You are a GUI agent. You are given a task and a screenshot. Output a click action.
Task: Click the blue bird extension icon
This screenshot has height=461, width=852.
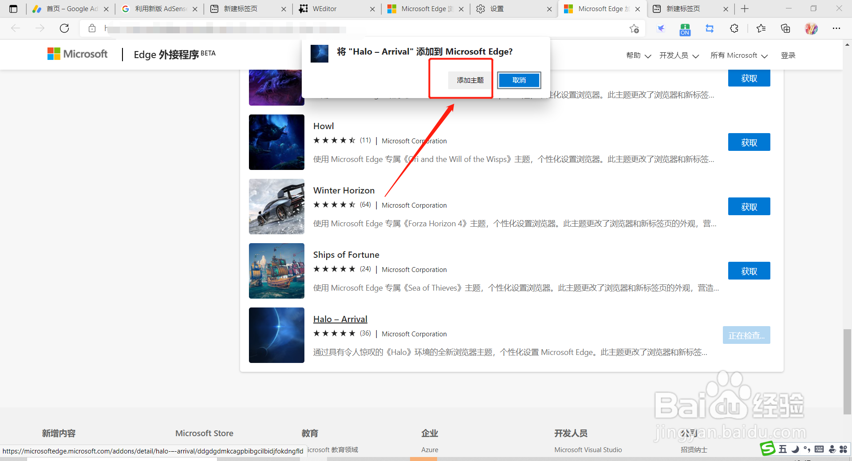(x=661, y=28)
